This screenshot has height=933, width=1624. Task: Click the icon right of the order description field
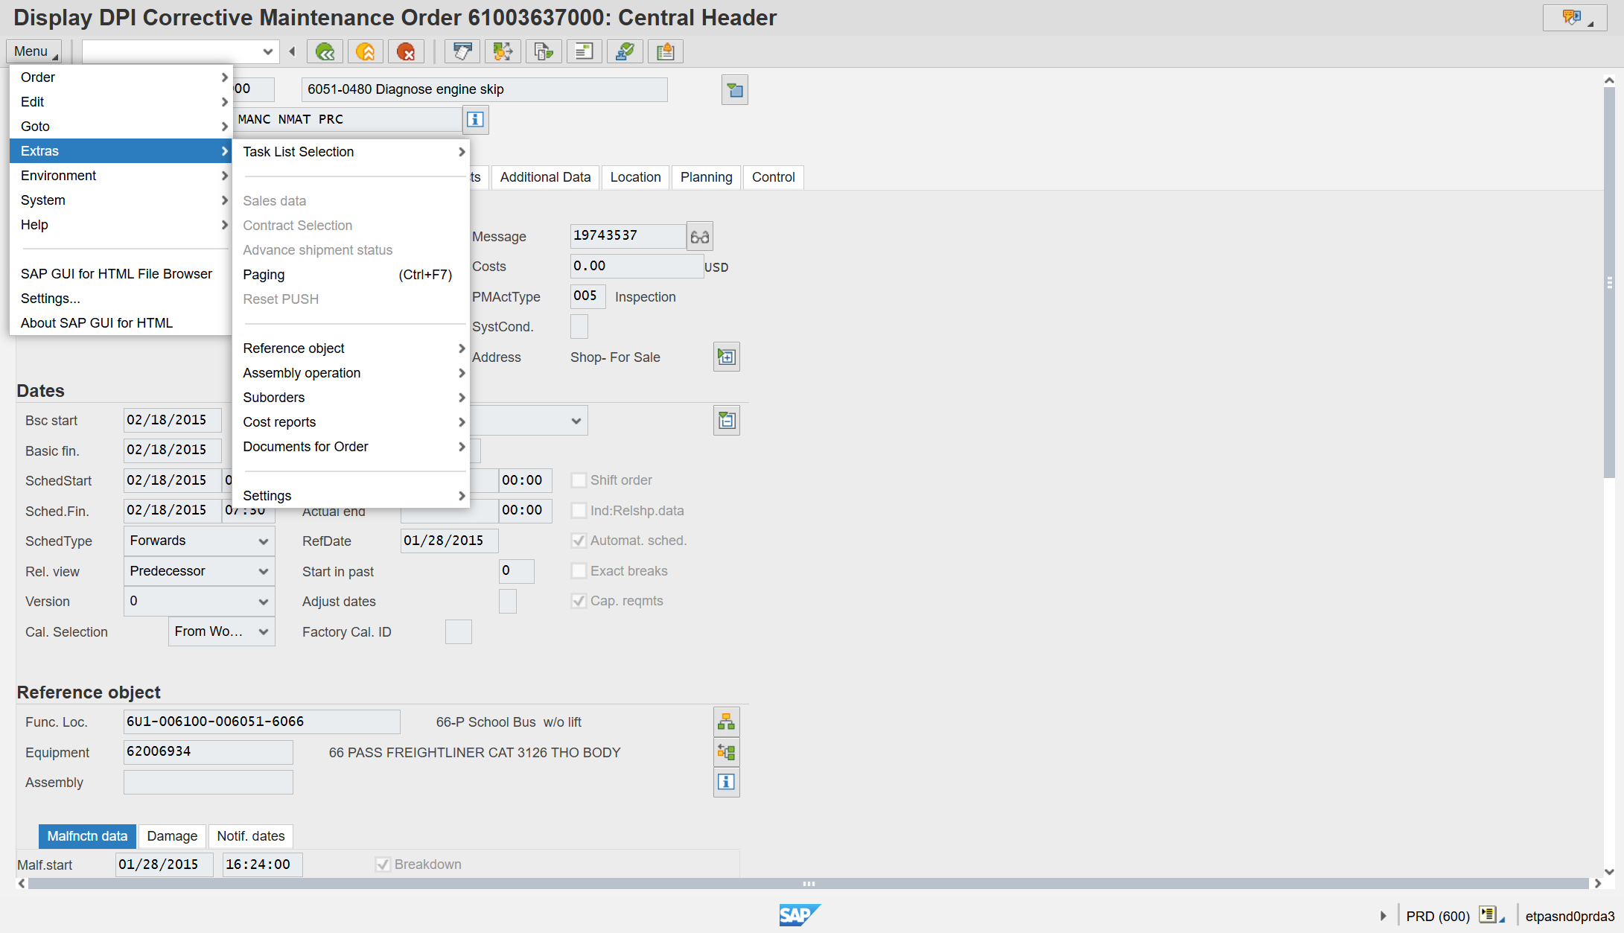[x=735, y=90]
